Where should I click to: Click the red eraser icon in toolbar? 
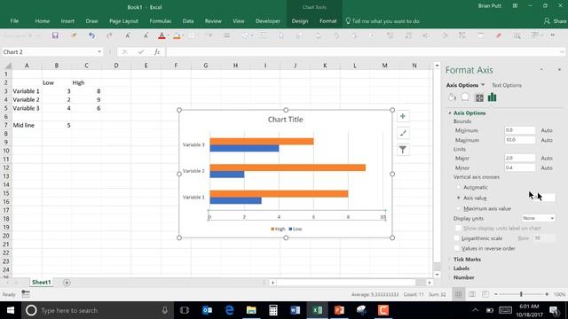click(499, 35)
